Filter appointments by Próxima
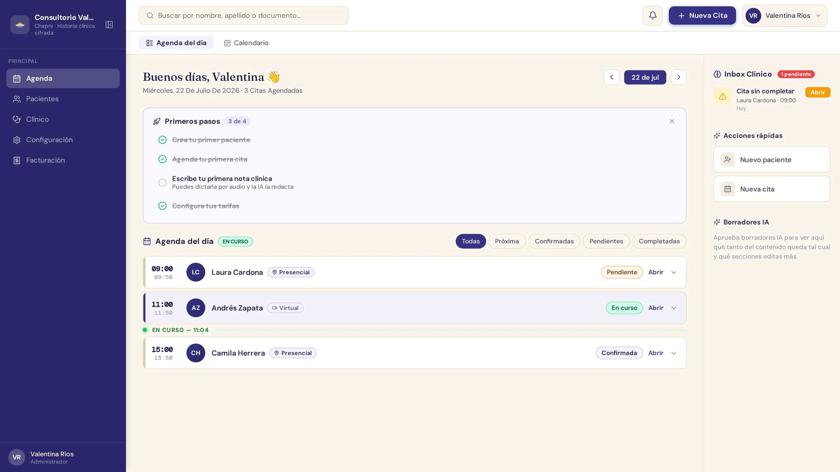Image resolution: width=840 pixels, height=472 pixels. [x=507, y=241]
